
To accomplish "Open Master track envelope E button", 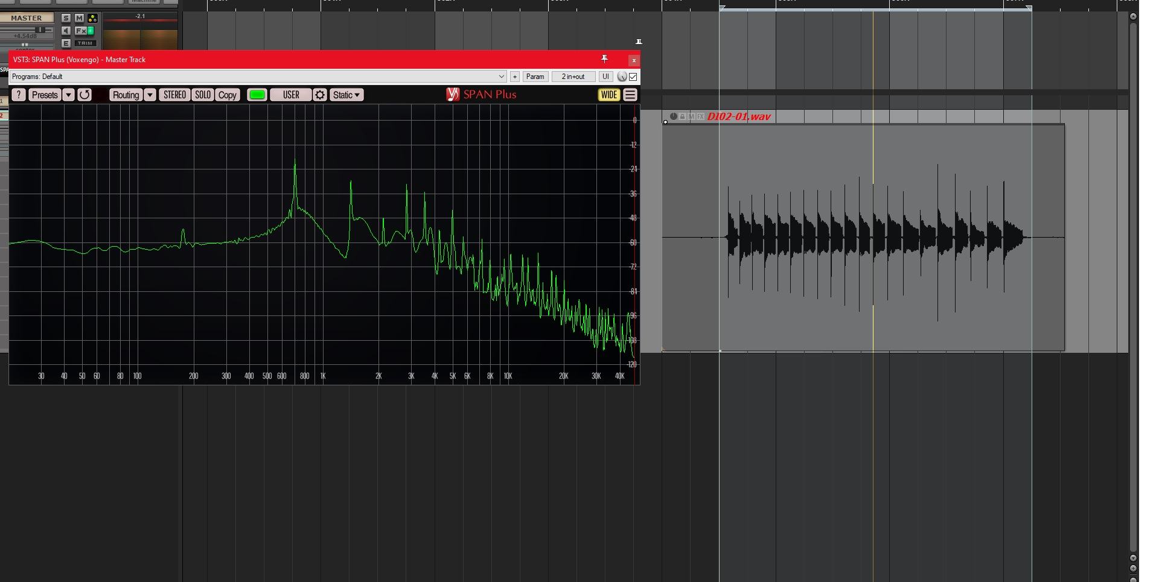I will pos(66,43).
